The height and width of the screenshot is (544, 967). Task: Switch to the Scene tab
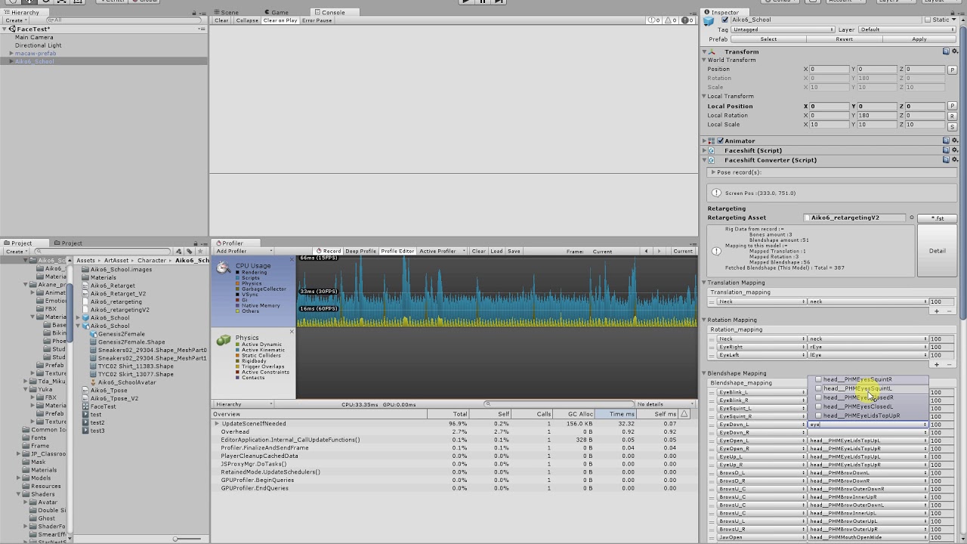coord(228,12)
